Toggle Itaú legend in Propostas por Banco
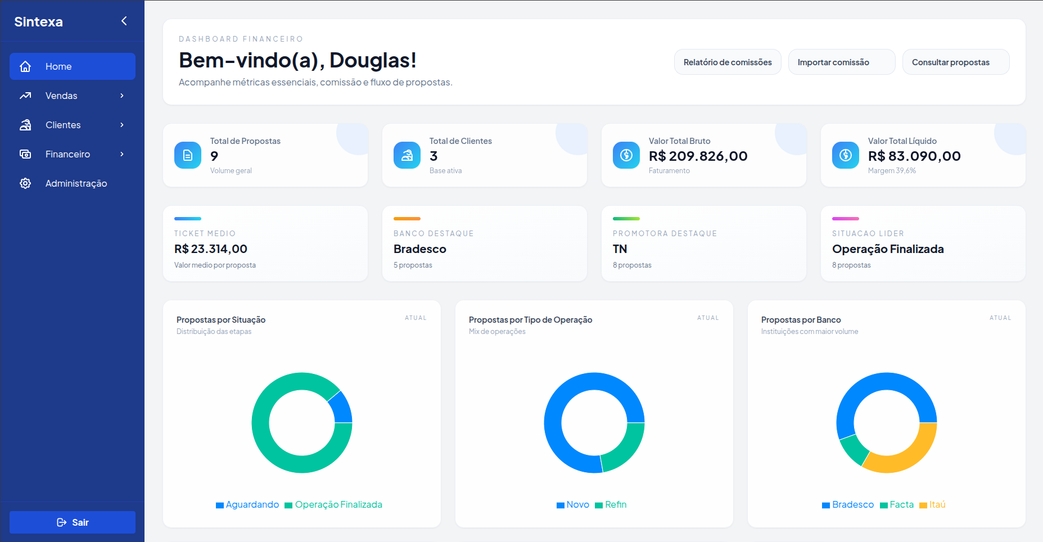The image size is (1043, 542). tap(932, 505)
